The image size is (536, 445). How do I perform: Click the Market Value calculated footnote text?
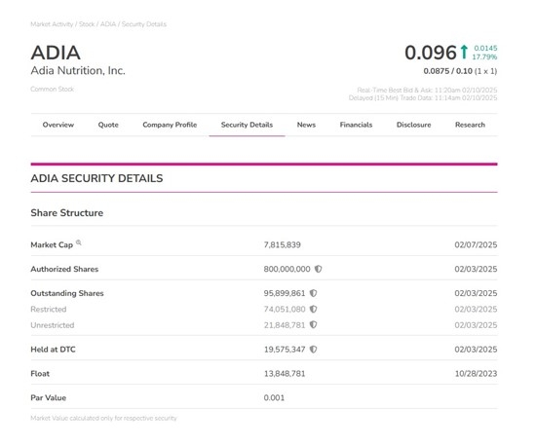click(x=103, y=418)
